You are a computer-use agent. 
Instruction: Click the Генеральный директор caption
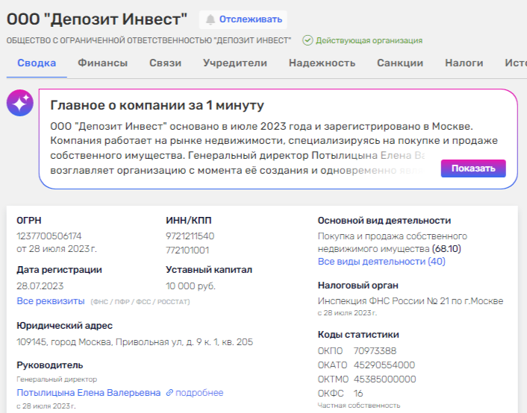pos(57,379)
